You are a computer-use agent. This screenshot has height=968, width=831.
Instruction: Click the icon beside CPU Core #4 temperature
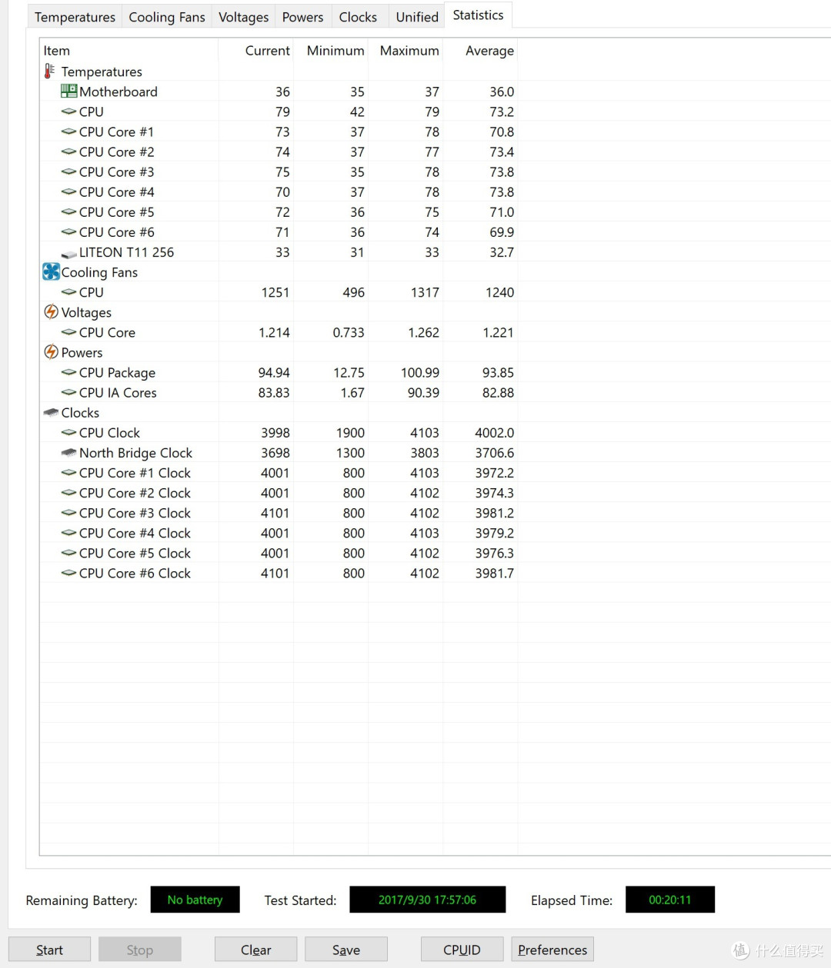point(68,191)
